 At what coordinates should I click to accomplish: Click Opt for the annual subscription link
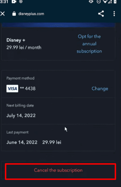pos(89,44)
